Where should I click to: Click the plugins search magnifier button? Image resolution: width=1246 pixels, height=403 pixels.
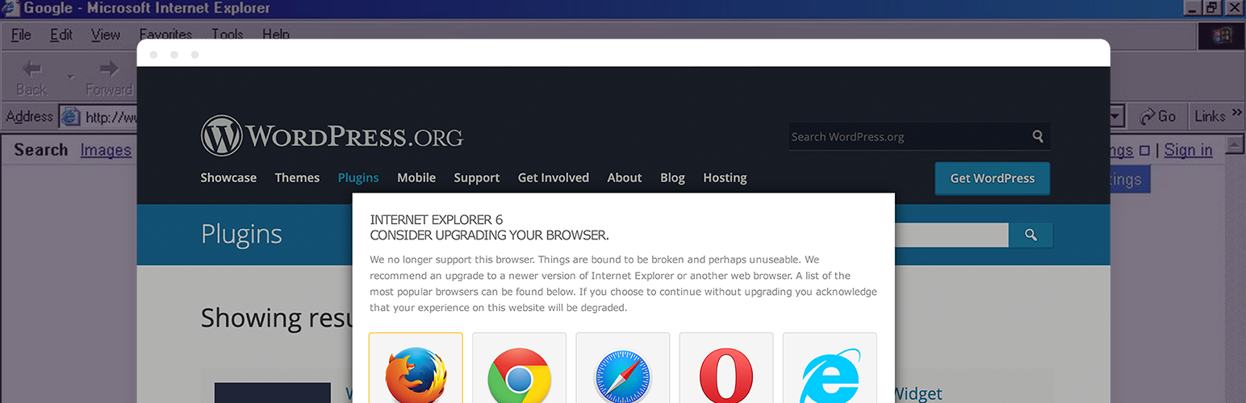[1031, 235]
